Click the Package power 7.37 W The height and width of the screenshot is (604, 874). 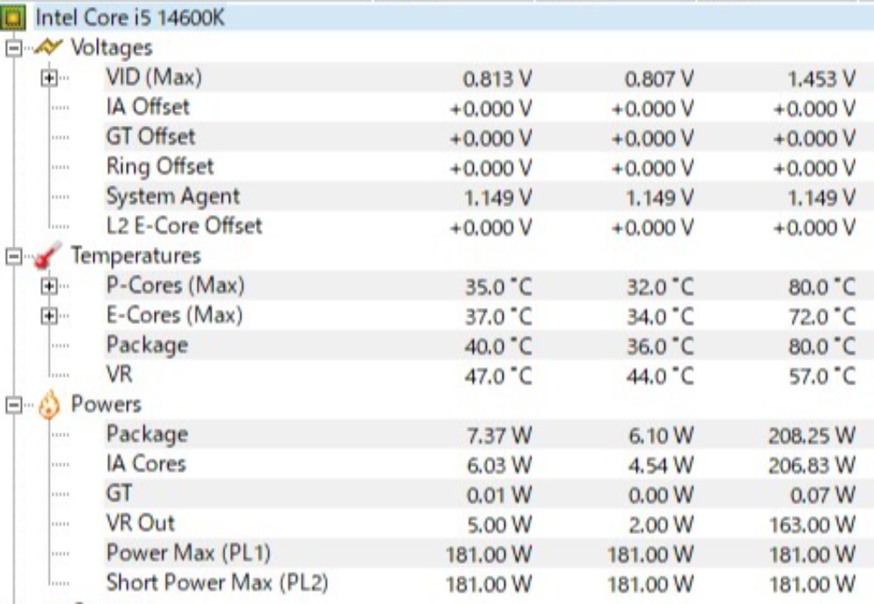(499, 435)
